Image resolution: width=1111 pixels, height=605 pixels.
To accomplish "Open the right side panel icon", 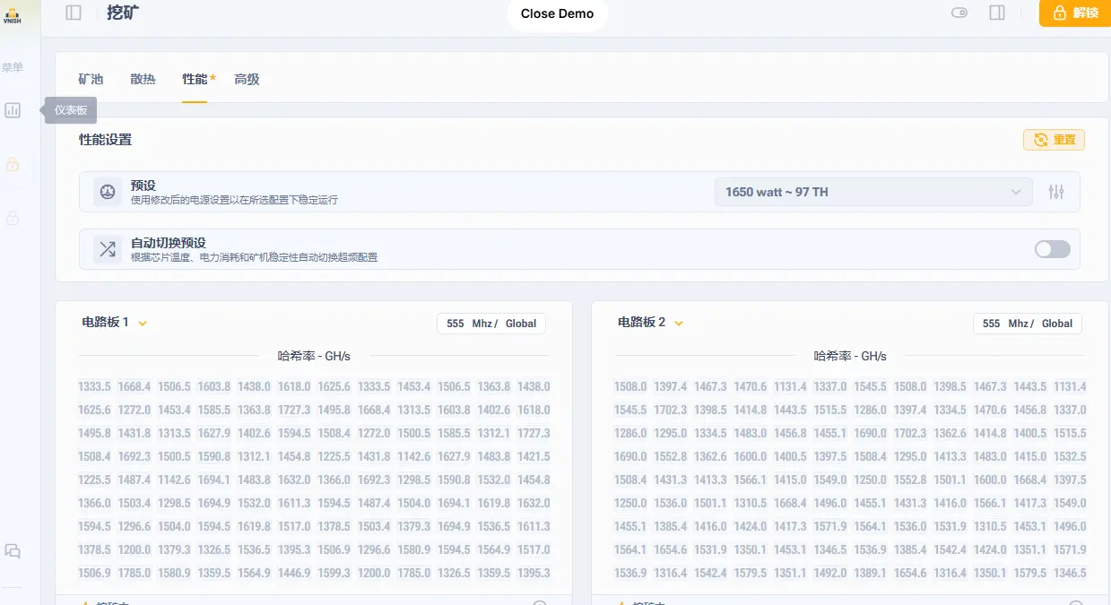I will coord(996,13).
